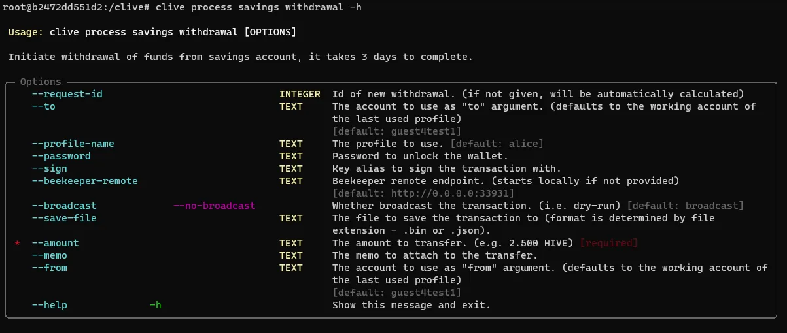Image resolution: width=787 pixels, height=333 pixels.
Task: Click the --memo option text
Action: (x=50, y=255)
